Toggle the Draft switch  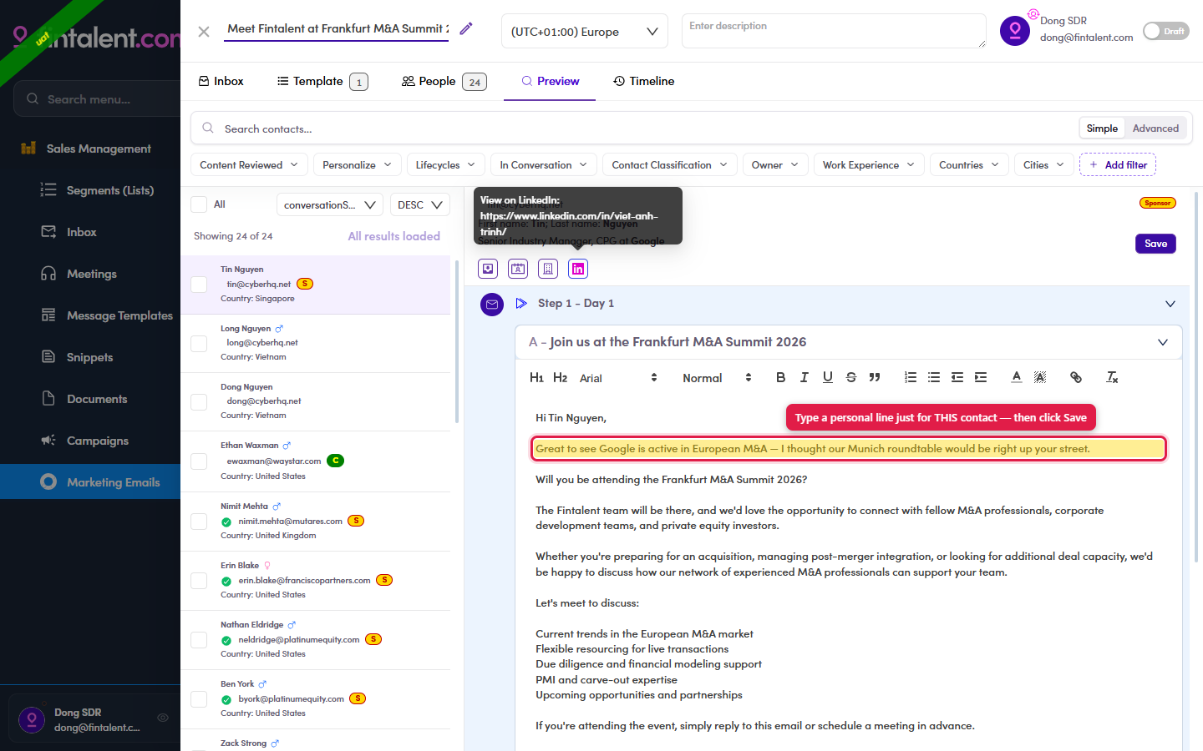(1165, 31)
